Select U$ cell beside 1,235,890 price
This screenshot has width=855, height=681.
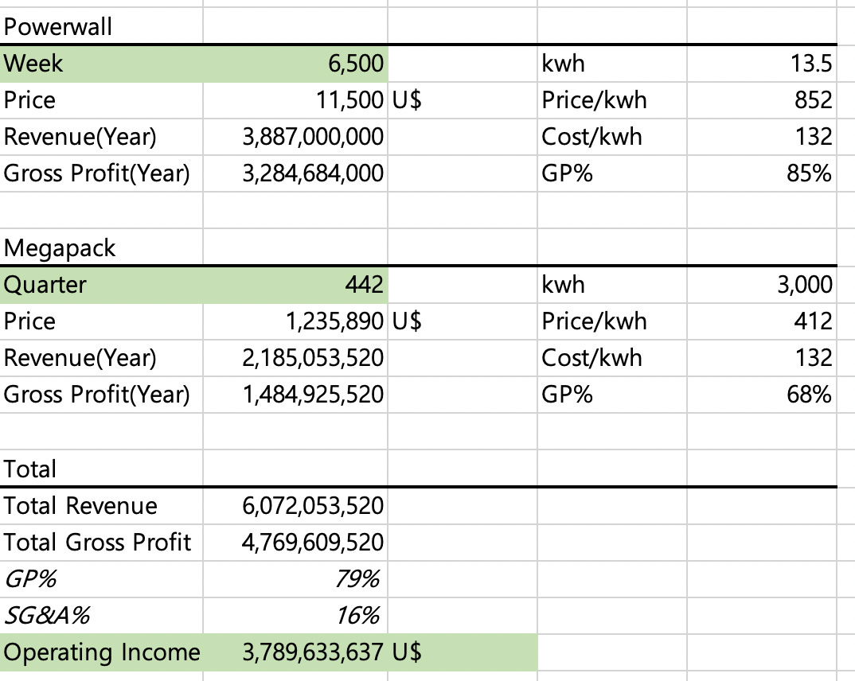point(463,321)
